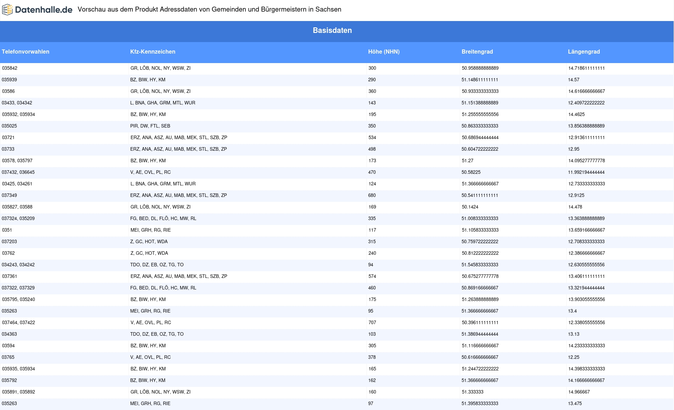Click Kfz cell in the 03765 row

[151, 357]
